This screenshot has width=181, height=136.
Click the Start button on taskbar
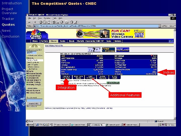click(x=30, y=125)
